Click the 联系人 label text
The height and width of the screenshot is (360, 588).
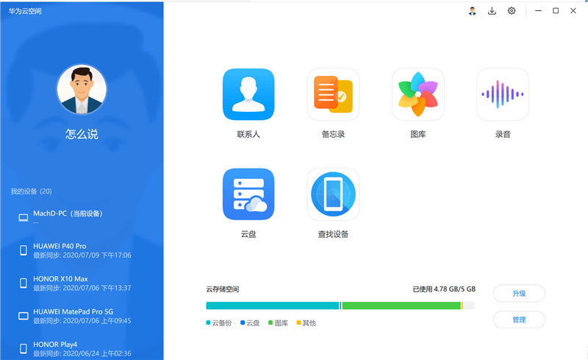248,134
